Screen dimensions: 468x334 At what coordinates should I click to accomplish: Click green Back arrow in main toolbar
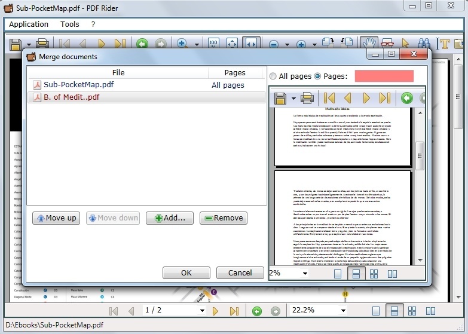[142, 44]
